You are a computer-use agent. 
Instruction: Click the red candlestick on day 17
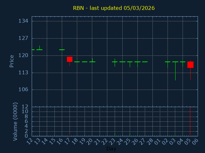[x=70, y=59]
